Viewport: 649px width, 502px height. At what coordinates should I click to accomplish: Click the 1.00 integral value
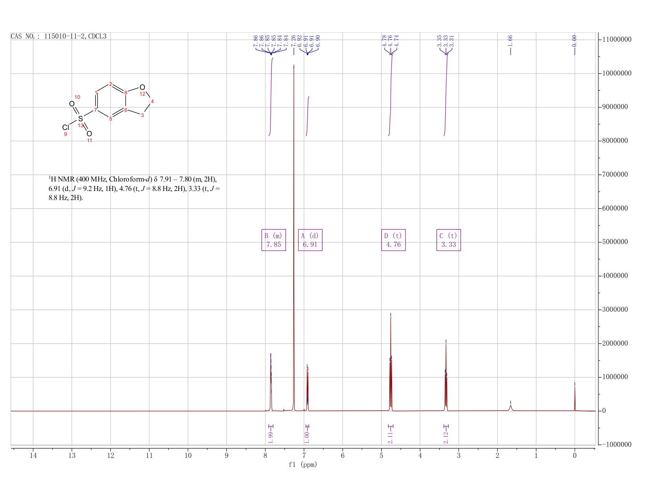point(307,437)
